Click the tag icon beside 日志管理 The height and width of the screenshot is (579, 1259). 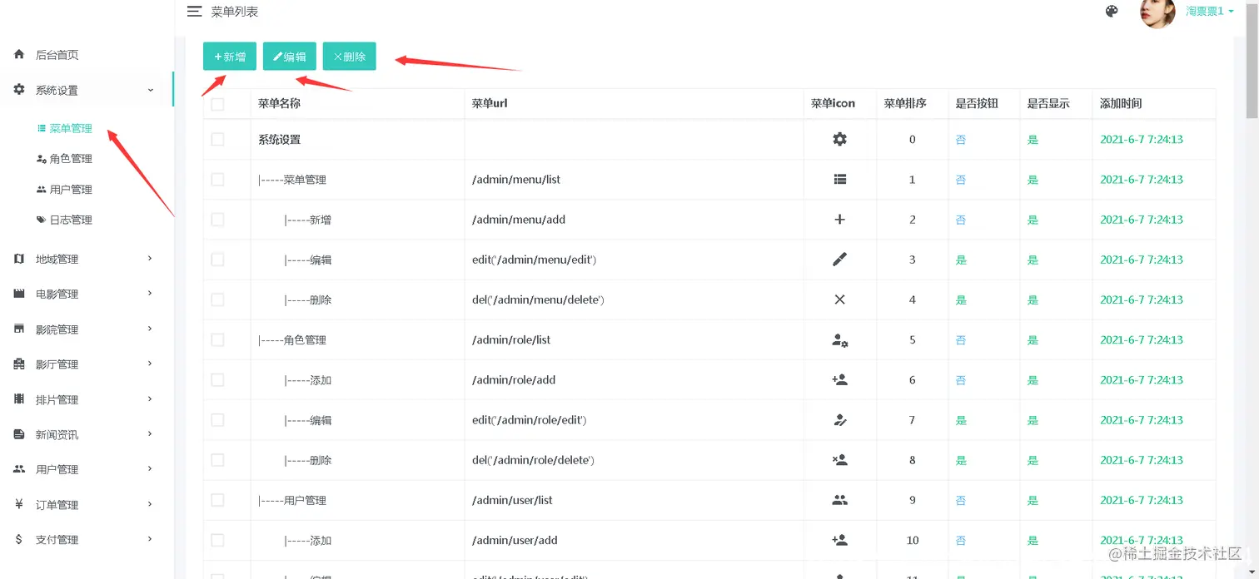(42, 220)
